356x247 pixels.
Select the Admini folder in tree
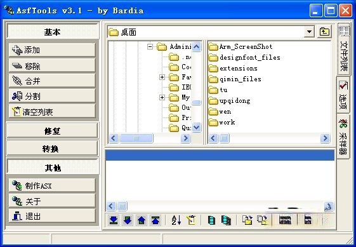175,47
